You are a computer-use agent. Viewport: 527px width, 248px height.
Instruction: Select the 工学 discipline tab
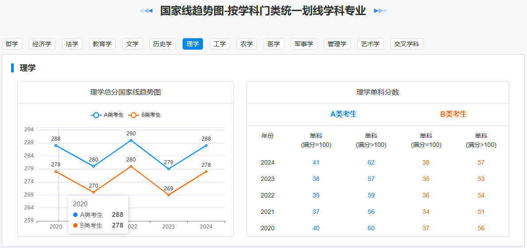pyautogui.click(x=219, y=44)
